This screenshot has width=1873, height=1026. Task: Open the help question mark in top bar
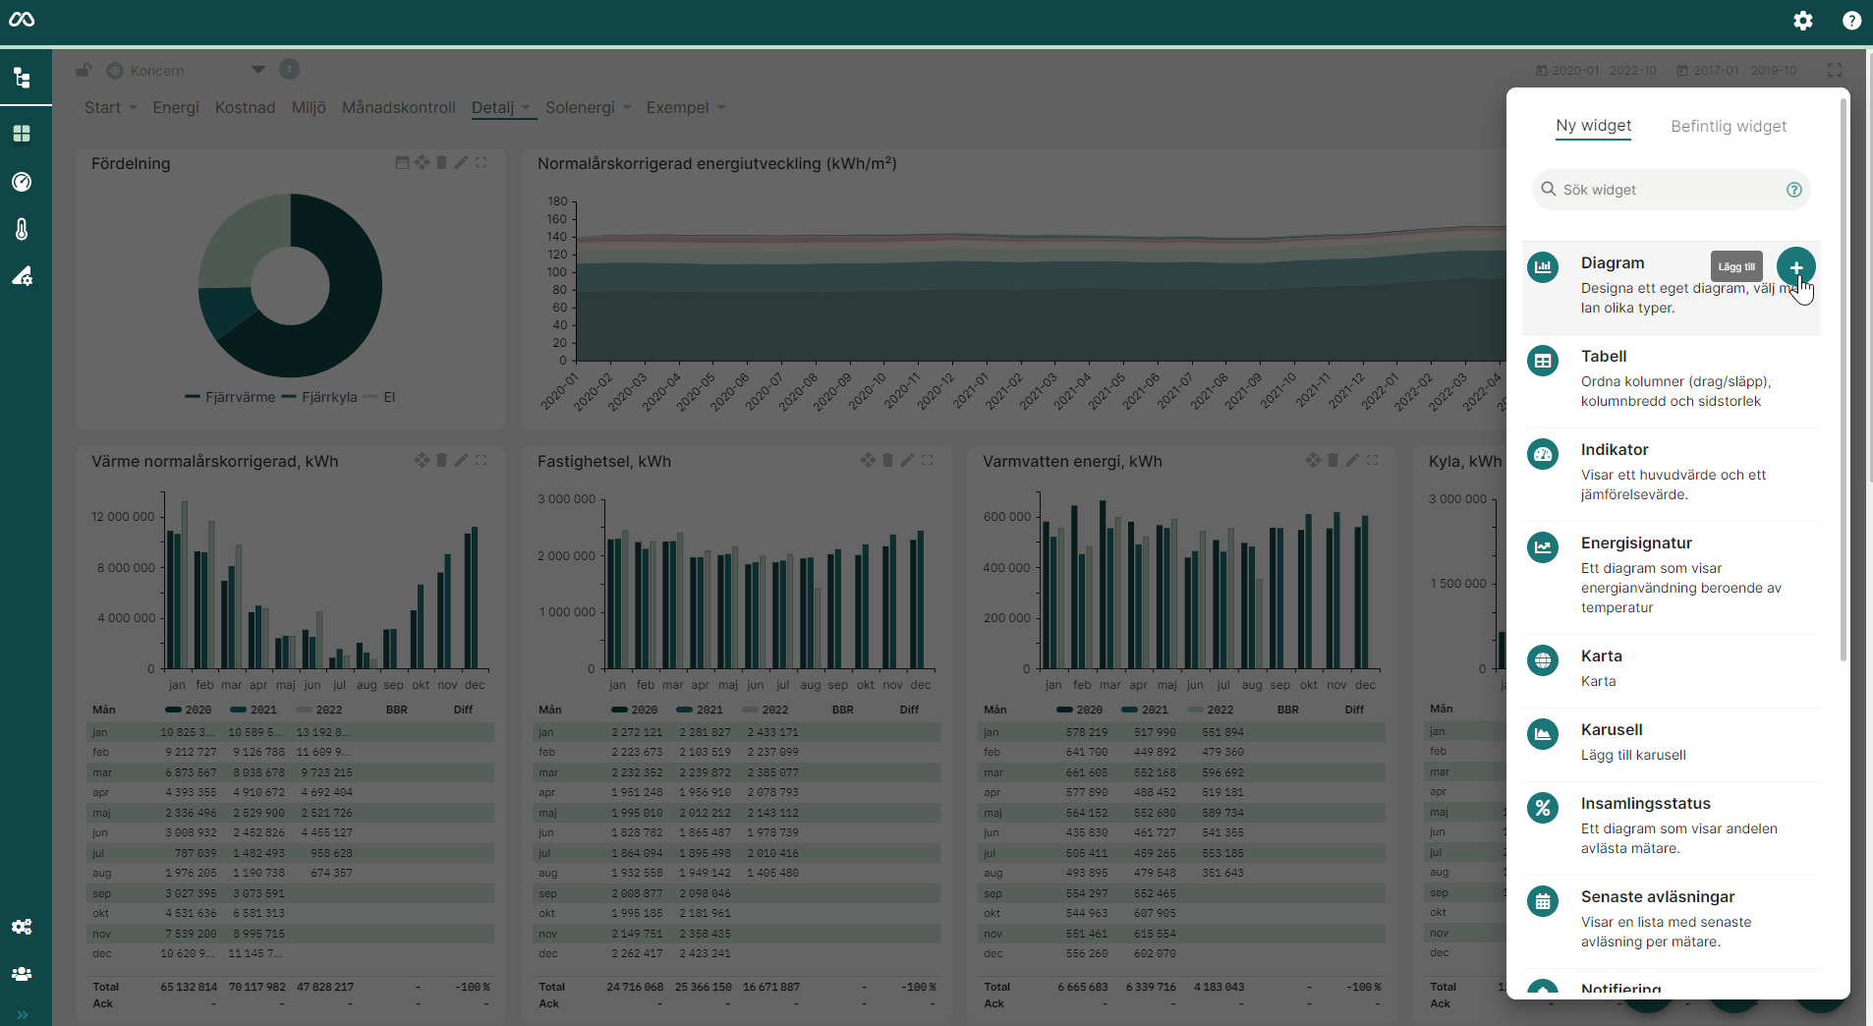[x=1851, y=21]
